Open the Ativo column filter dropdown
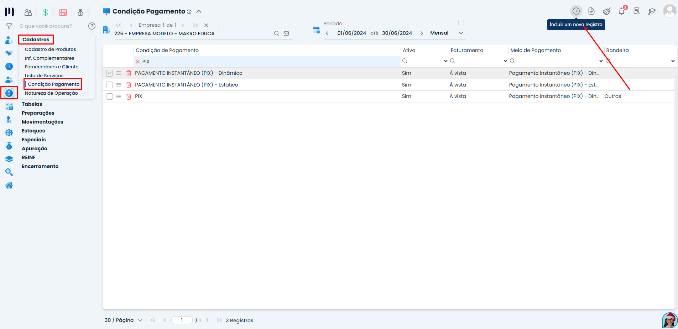Screen dimensions: 678x329 445,61
